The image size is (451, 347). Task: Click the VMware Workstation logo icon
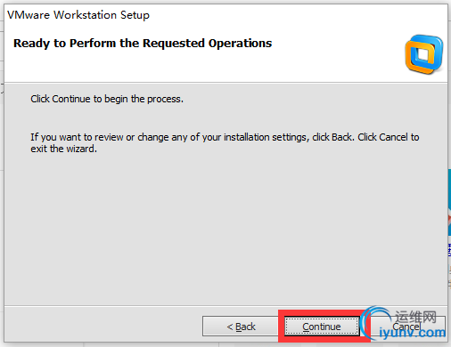tap(424, 54)
